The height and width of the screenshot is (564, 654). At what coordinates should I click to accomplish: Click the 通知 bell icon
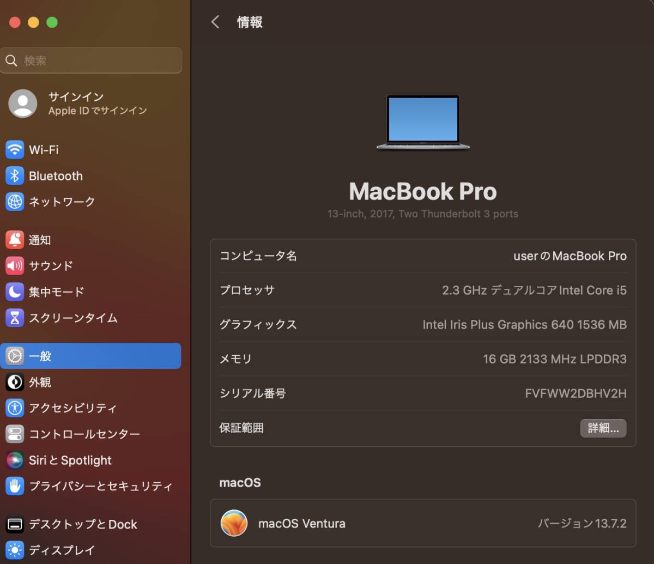pos(15,240)
